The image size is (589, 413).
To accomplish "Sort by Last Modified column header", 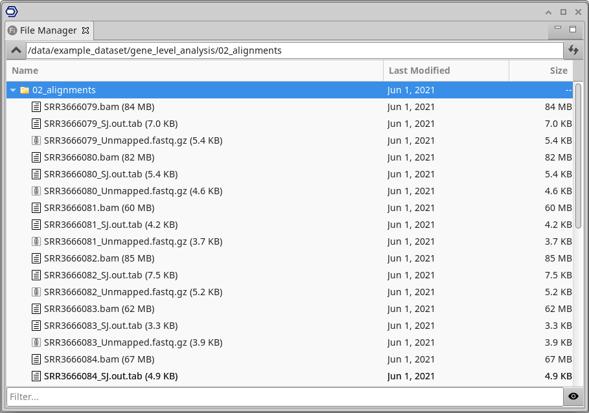I will [446, 71].
